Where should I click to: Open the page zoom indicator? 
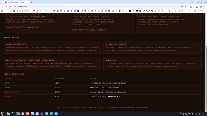point(182,7)
